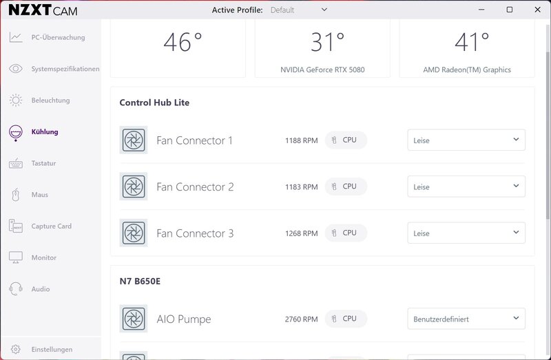
Task: Open the PC-Überwachung chart icon
Action: pyautogui.click(x=16, y=37)
